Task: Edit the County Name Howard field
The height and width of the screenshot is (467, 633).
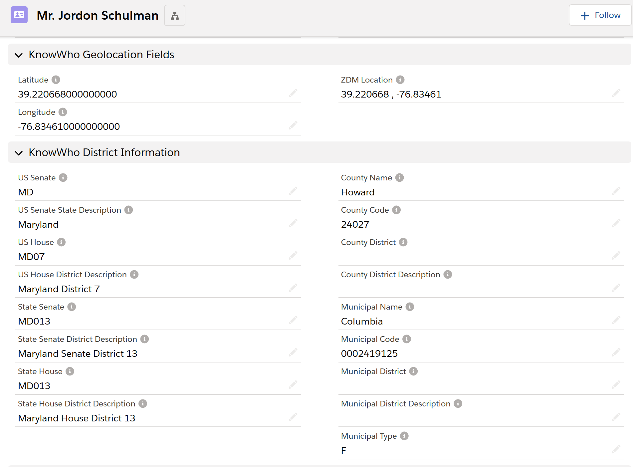Action: [x=616, y=191]
